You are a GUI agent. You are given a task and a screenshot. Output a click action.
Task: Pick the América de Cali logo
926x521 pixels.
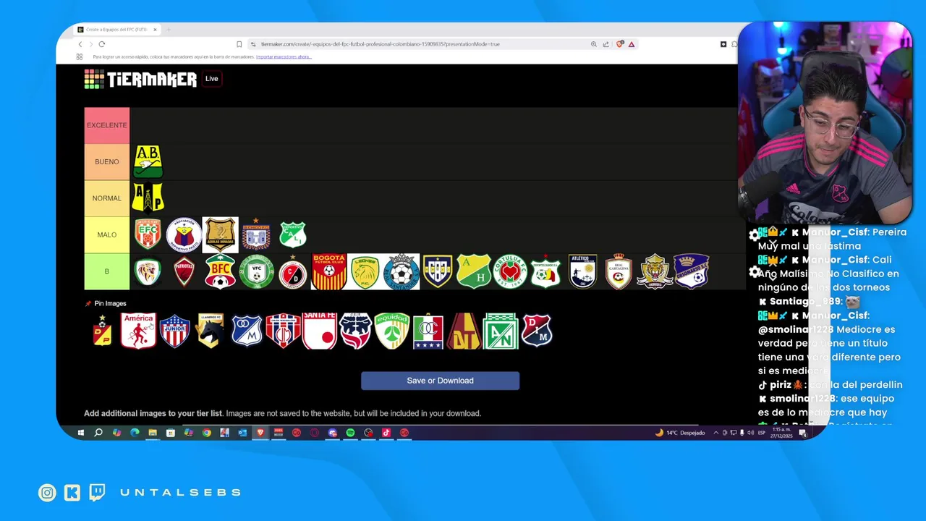click(138, 331)
